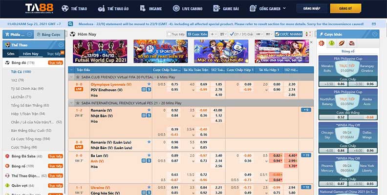This screenshot has height=195, width=387.
Task: Star the SABA CLUB FRIENDLY league header
Action: 78,77
